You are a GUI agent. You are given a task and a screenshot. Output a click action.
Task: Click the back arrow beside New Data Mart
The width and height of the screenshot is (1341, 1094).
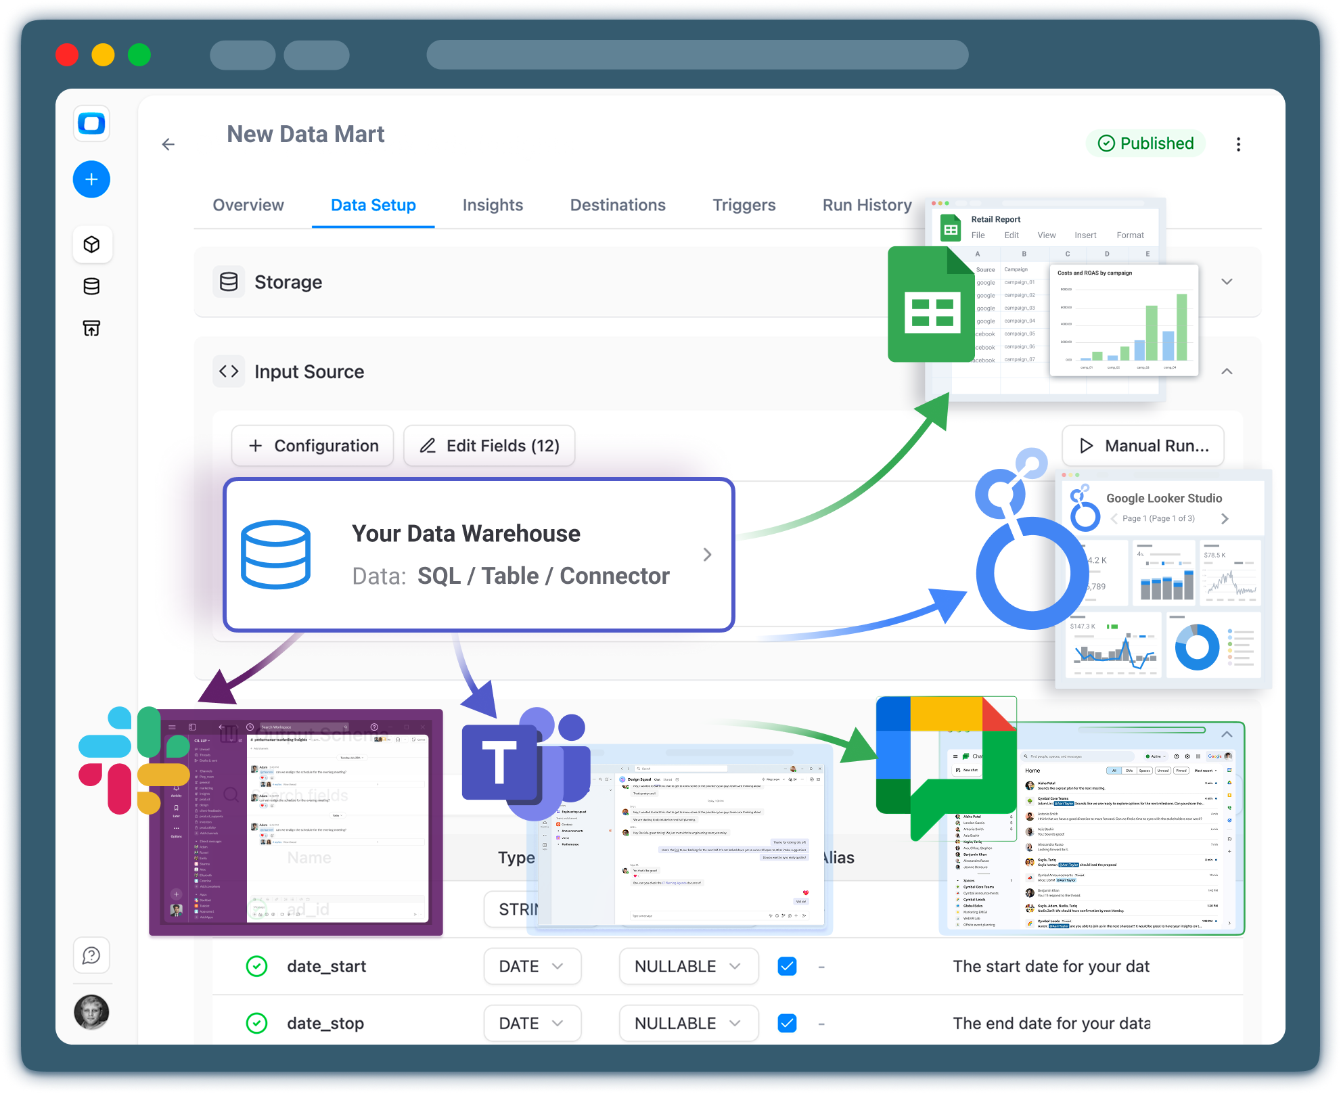[x=168, y=144]
